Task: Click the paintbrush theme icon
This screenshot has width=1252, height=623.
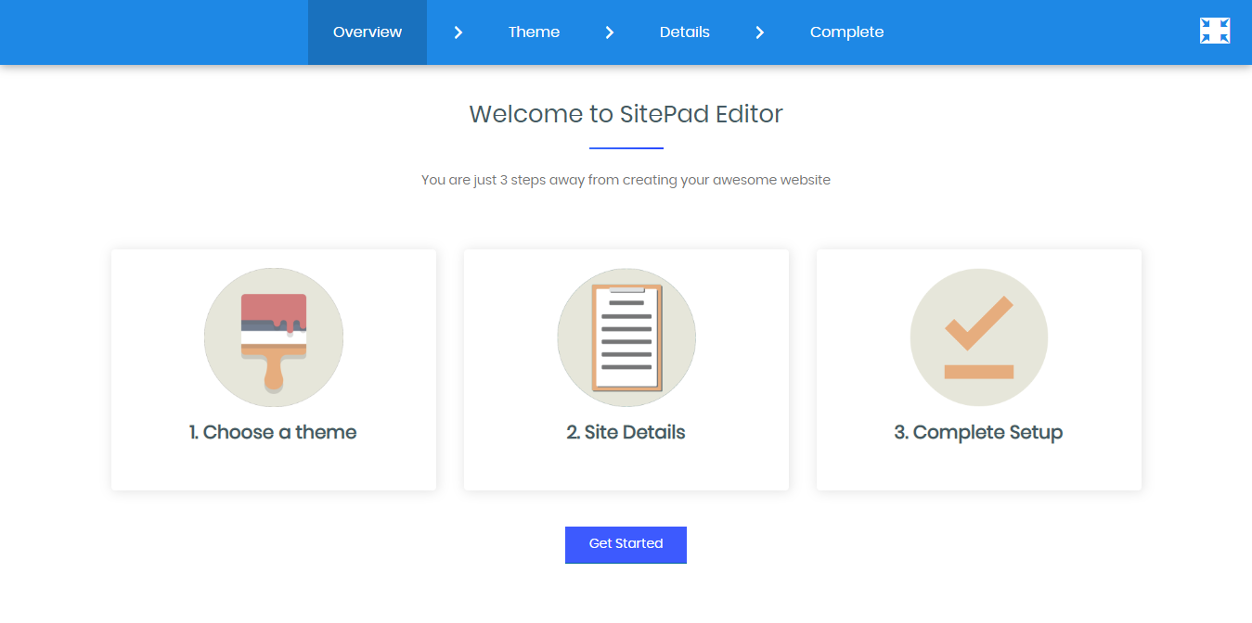Action: pyautogui.click(x=274, y=337)
